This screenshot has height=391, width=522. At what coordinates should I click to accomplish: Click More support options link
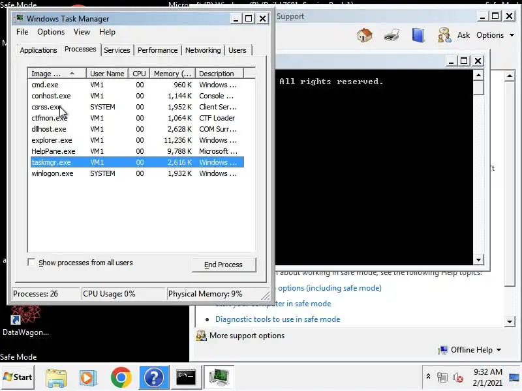(x=247, y=336)
